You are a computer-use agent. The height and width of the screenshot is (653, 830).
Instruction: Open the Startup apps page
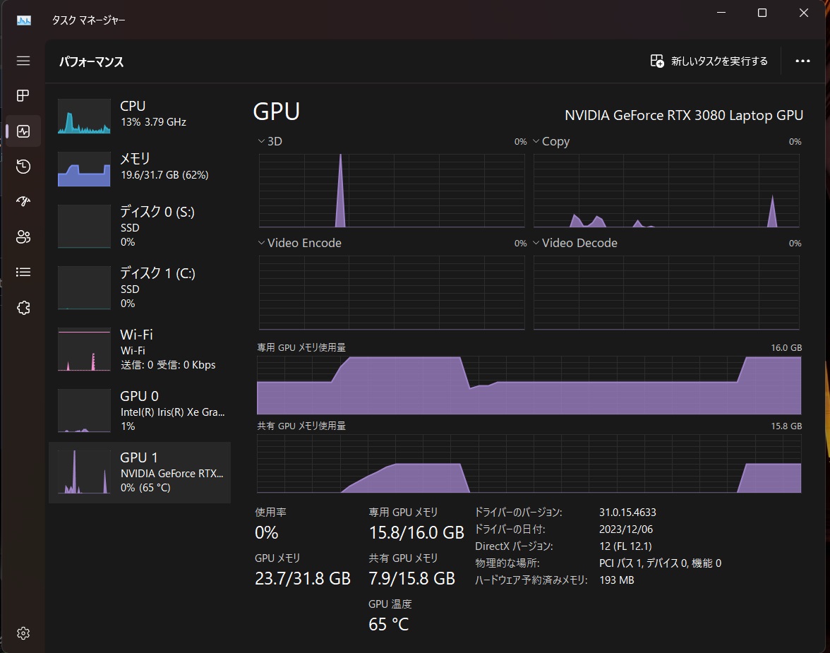pyautogui.click(x=23, y=201)
